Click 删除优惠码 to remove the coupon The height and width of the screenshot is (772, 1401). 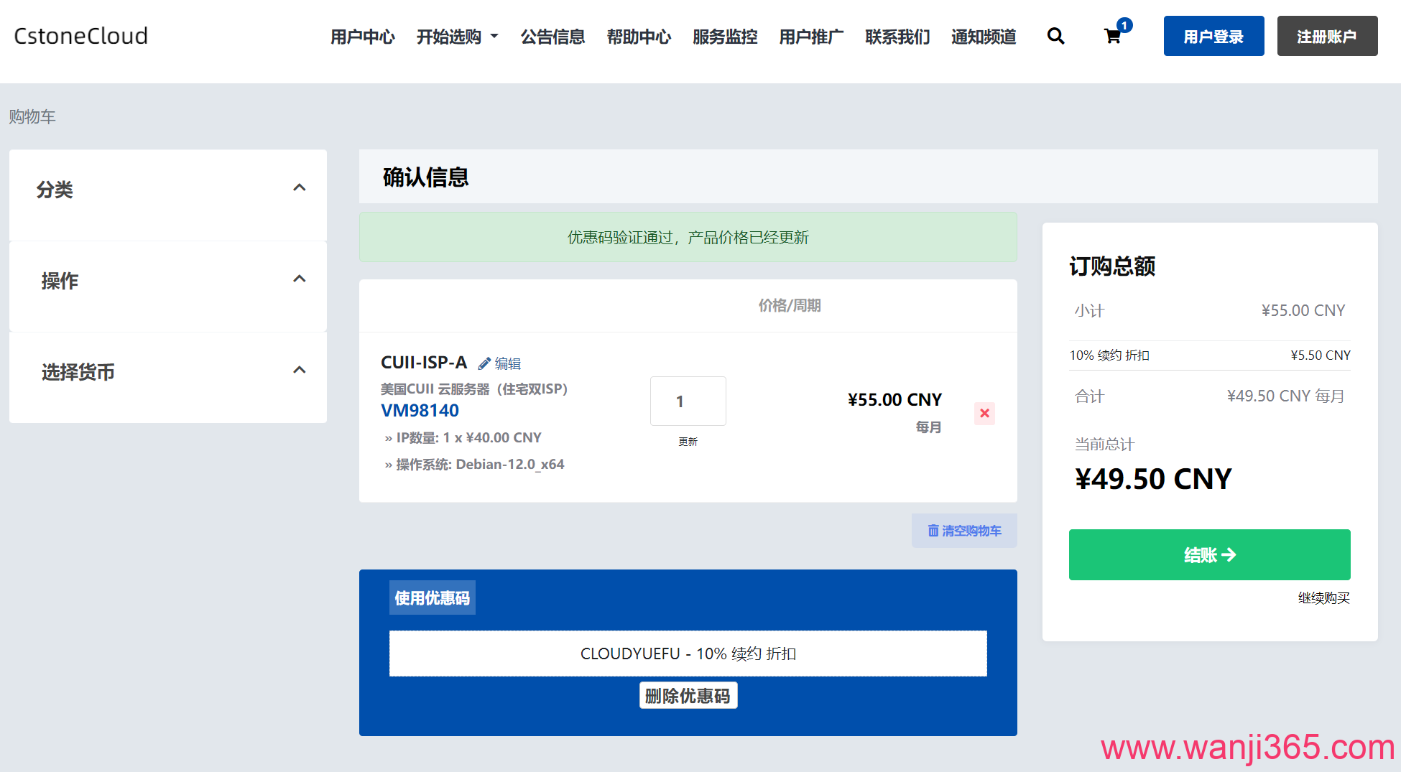click(x=688, y=694)
